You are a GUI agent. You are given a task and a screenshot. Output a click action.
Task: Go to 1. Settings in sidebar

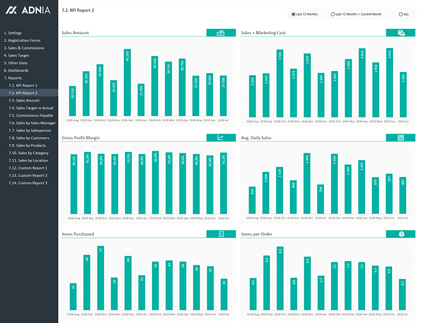[13, 33]
